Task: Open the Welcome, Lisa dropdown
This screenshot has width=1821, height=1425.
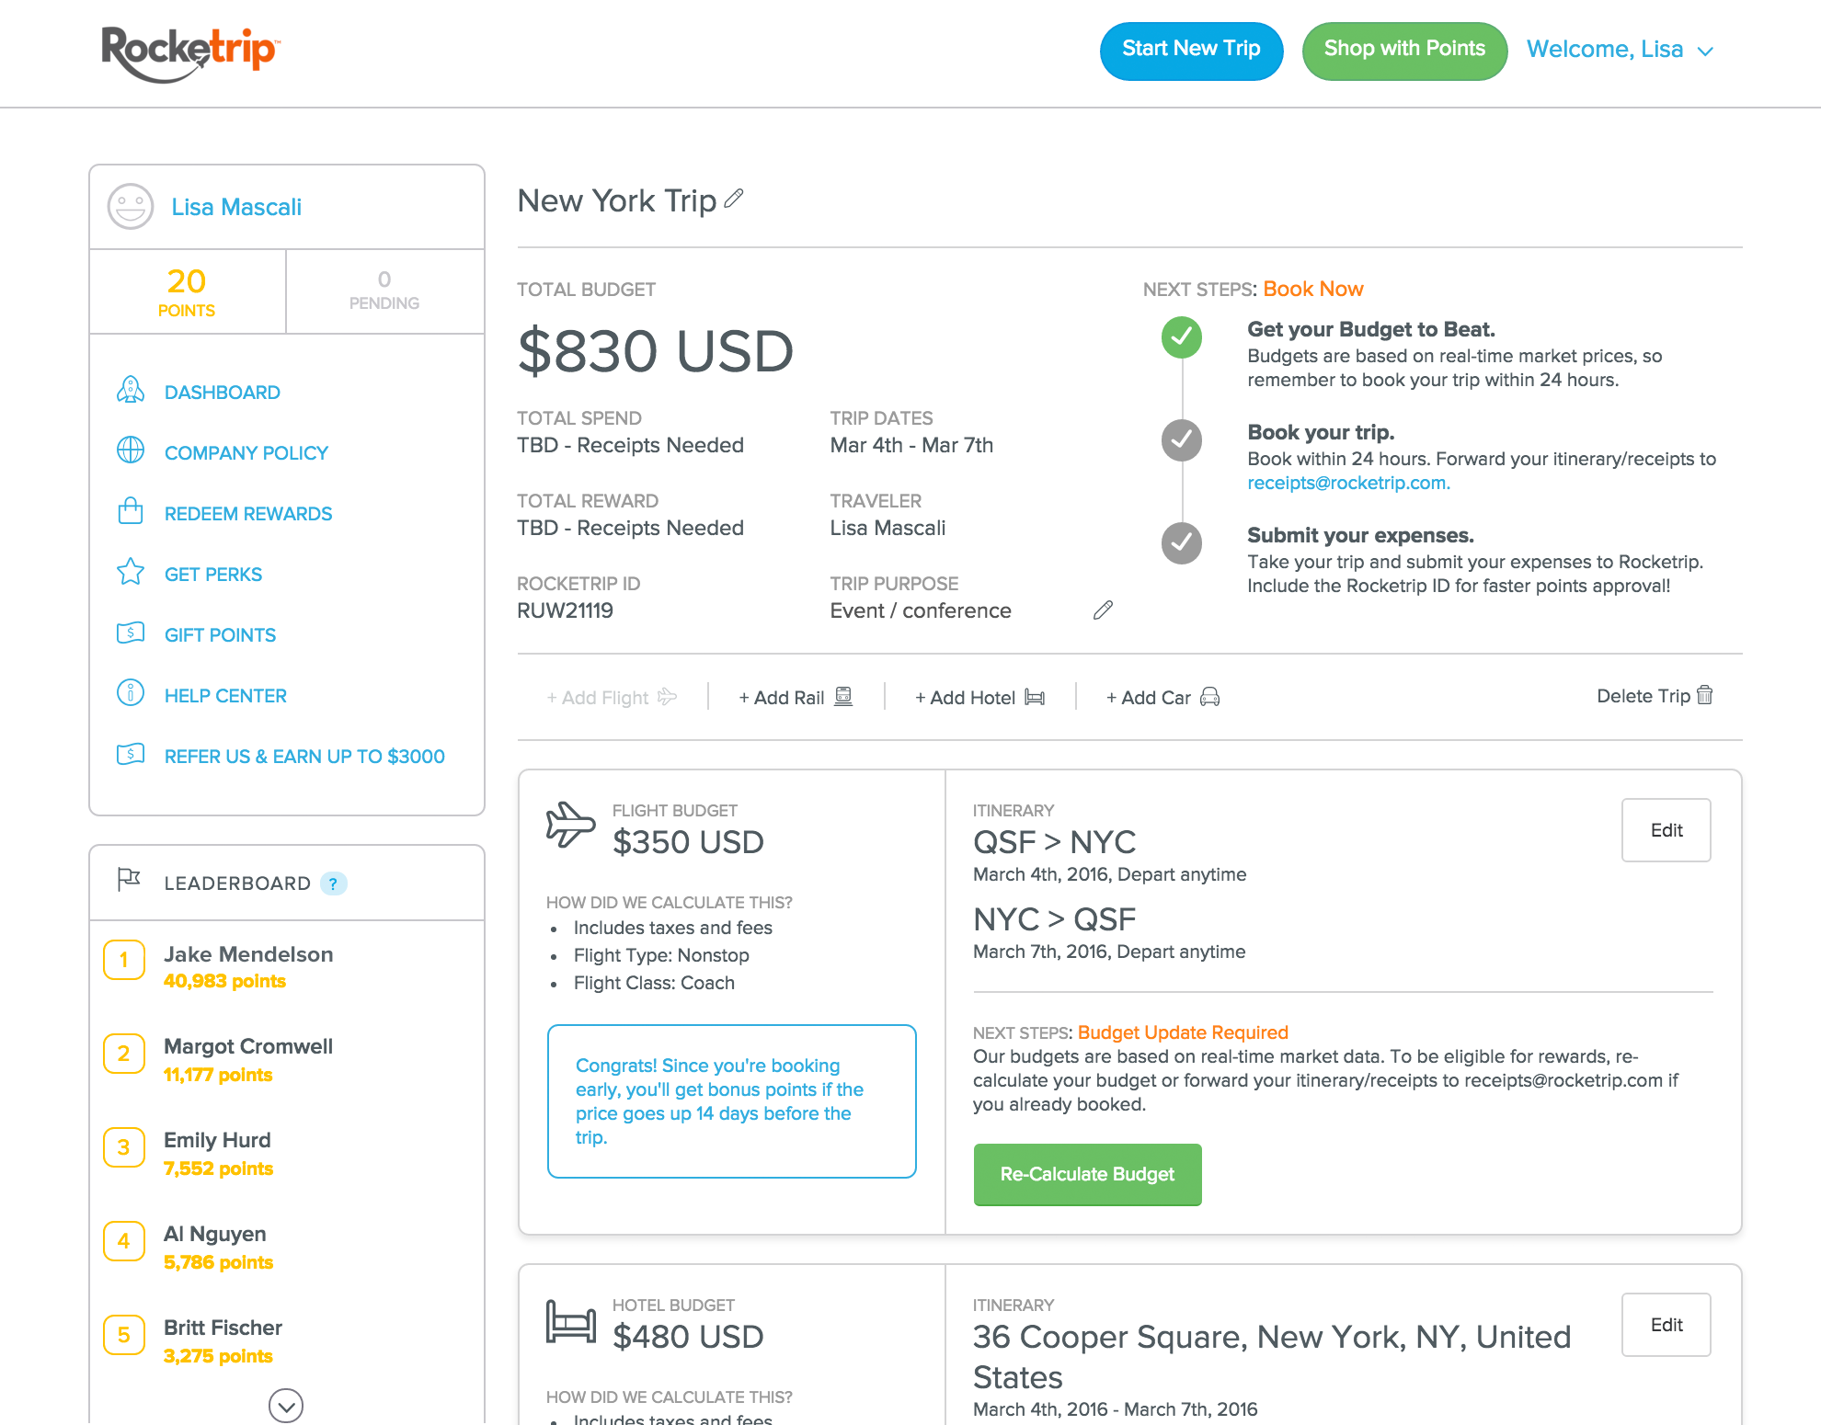Action: click(x=1620, y=50)
